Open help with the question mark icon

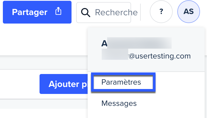coord(161,12)
